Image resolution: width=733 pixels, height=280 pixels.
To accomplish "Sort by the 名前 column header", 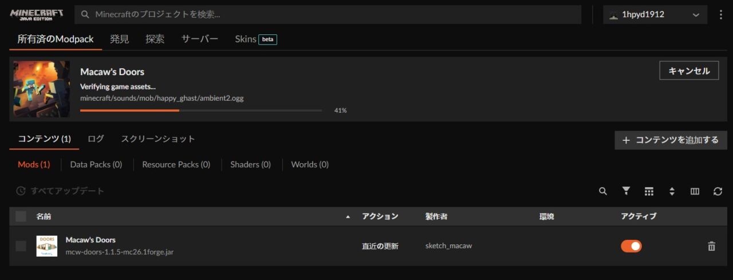I will (44, 216).
